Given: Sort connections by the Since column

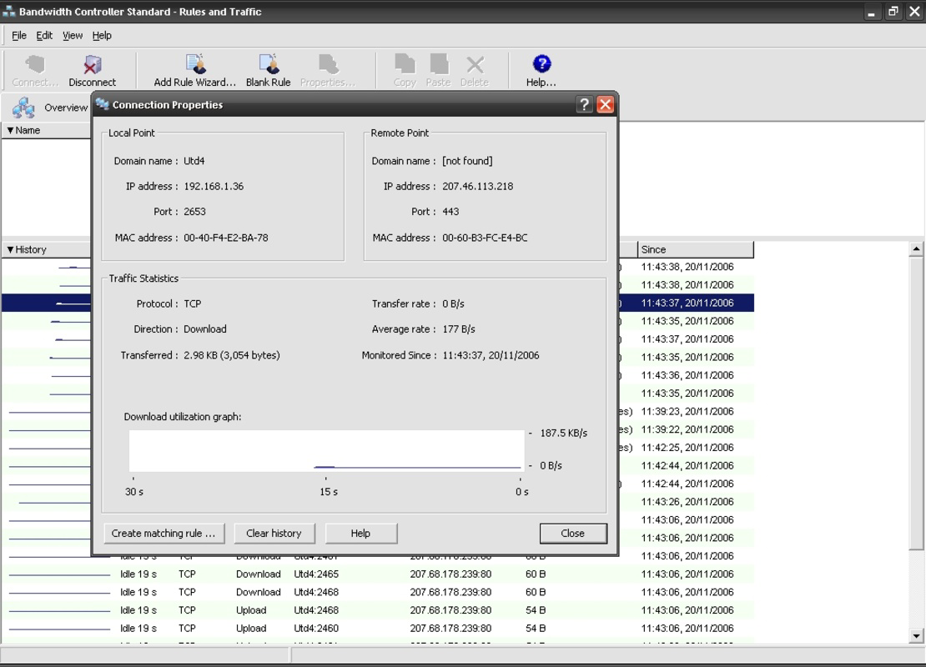Looking at the screenshot, I should [x=695, y=249].
